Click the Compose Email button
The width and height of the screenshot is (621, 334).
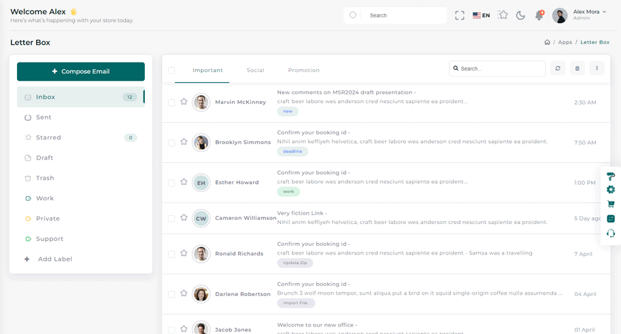point(81,71)
